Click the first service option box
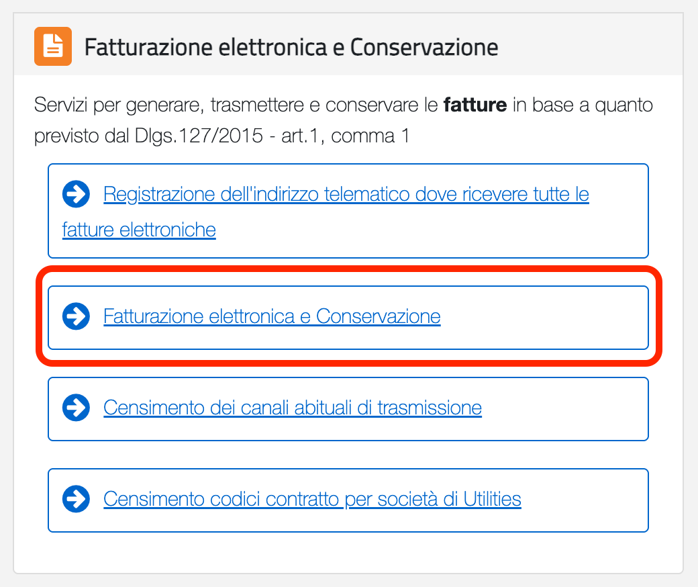Screen dimensions: 698x587 [348, 210]
